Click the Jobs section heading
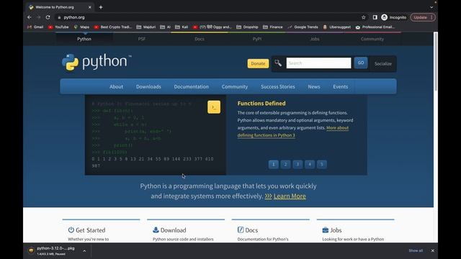 [x=332, y=230]
